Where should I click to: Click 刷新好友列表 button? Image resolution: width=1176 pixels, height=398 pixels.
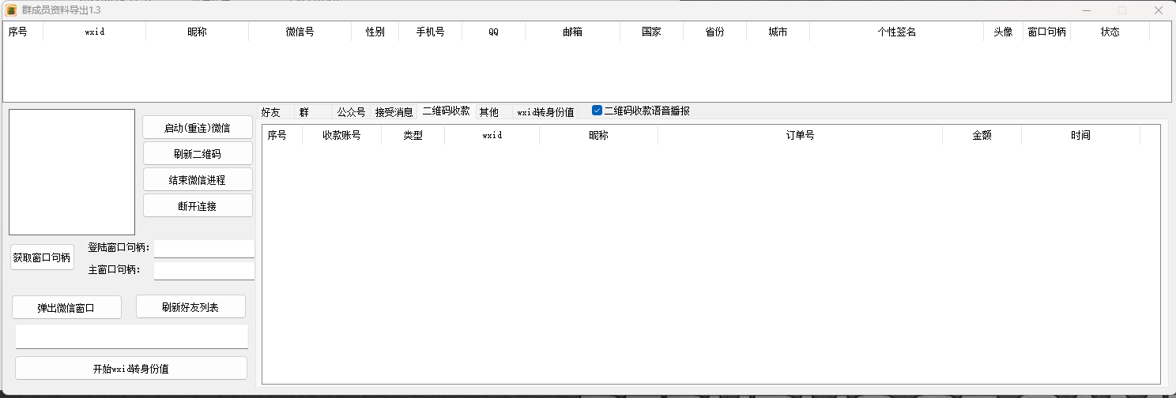coord(190,307)
